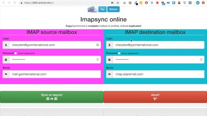The width and height of the screenshot is (207, 116).
Task: Click the 'IMAP destination mailbox' heading
Action: (155, 32)
